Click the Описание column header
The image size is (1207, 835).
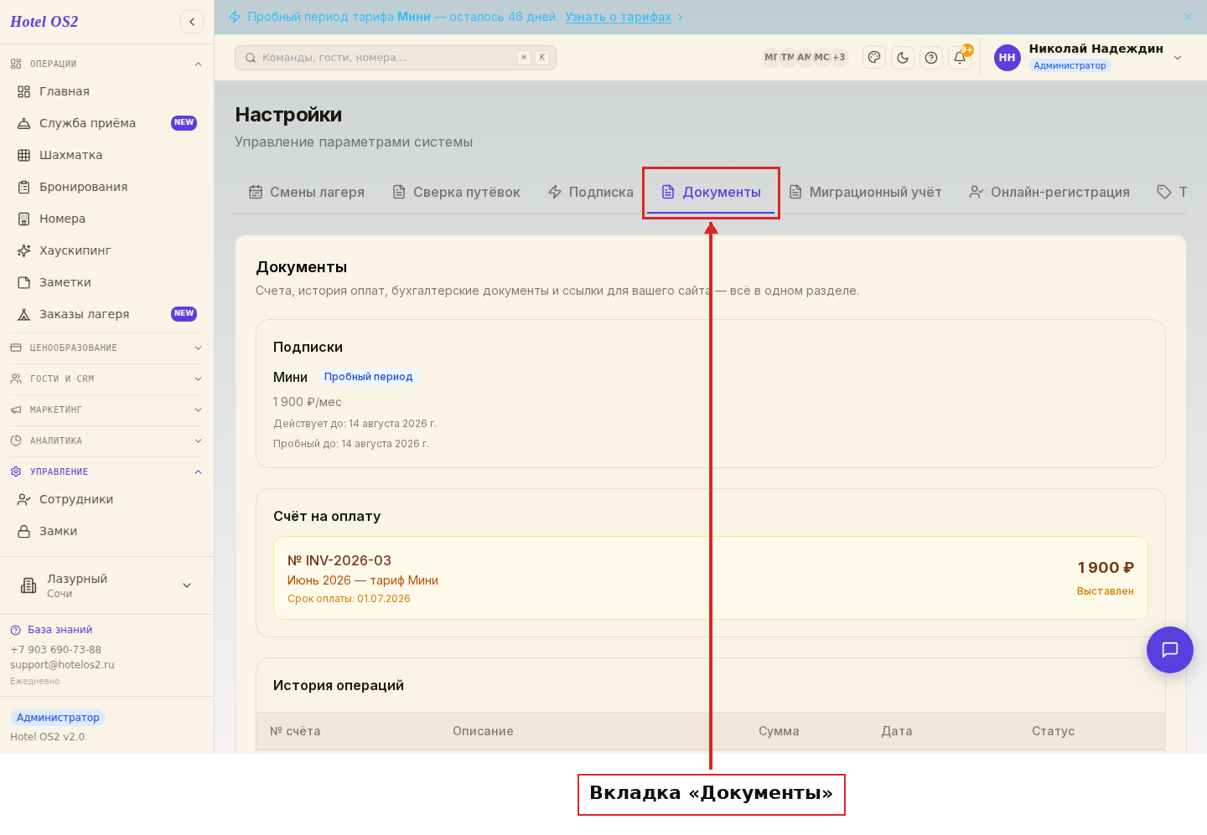point(483,731)
